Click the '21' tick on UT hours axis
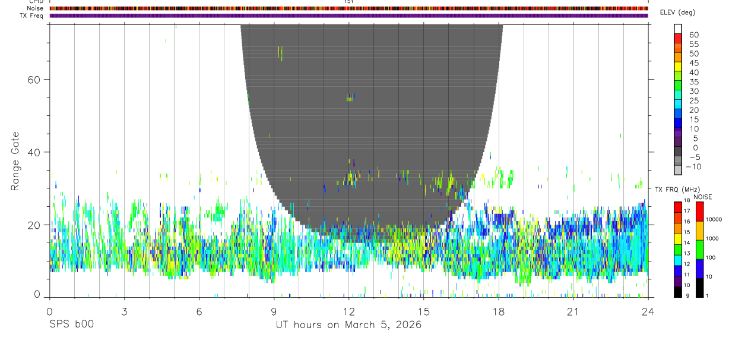729x337 pixels. click(x=573, y=312)
